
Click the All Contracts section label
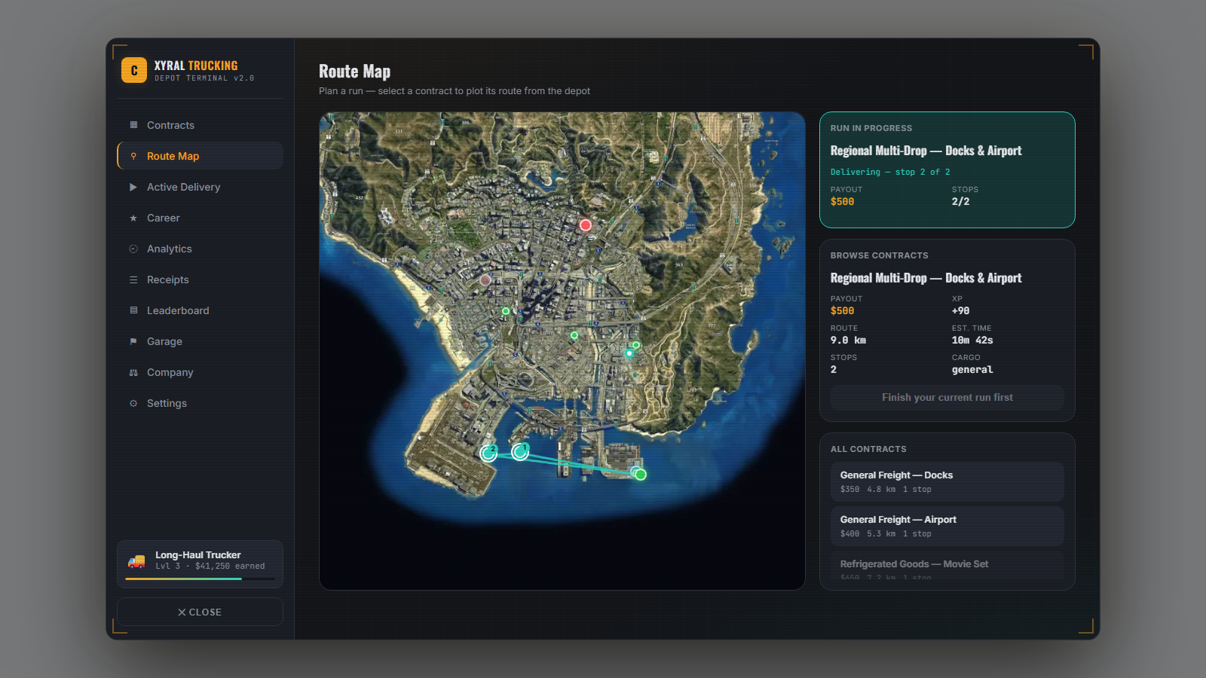(868, 449)
